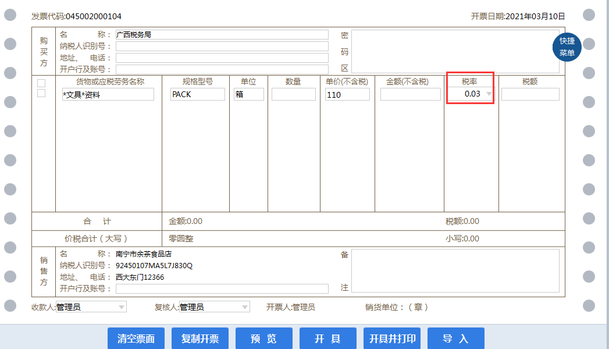Viewport: 609px width, 349px height.
Task: Click the buyer 纳税人识别号 input field
Action: tap(222, 47)
